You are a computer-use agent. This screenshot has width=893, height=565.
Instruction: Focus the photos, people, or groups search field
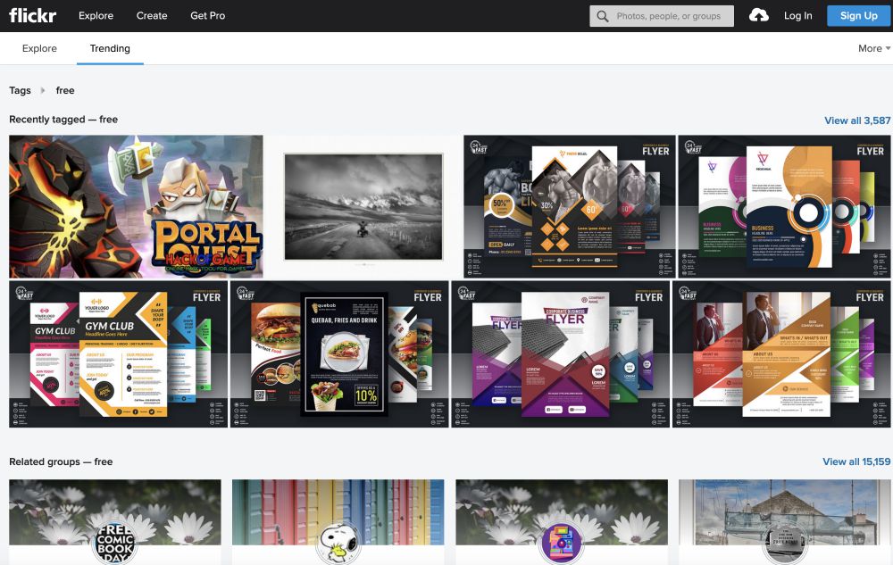coord(672,16)
